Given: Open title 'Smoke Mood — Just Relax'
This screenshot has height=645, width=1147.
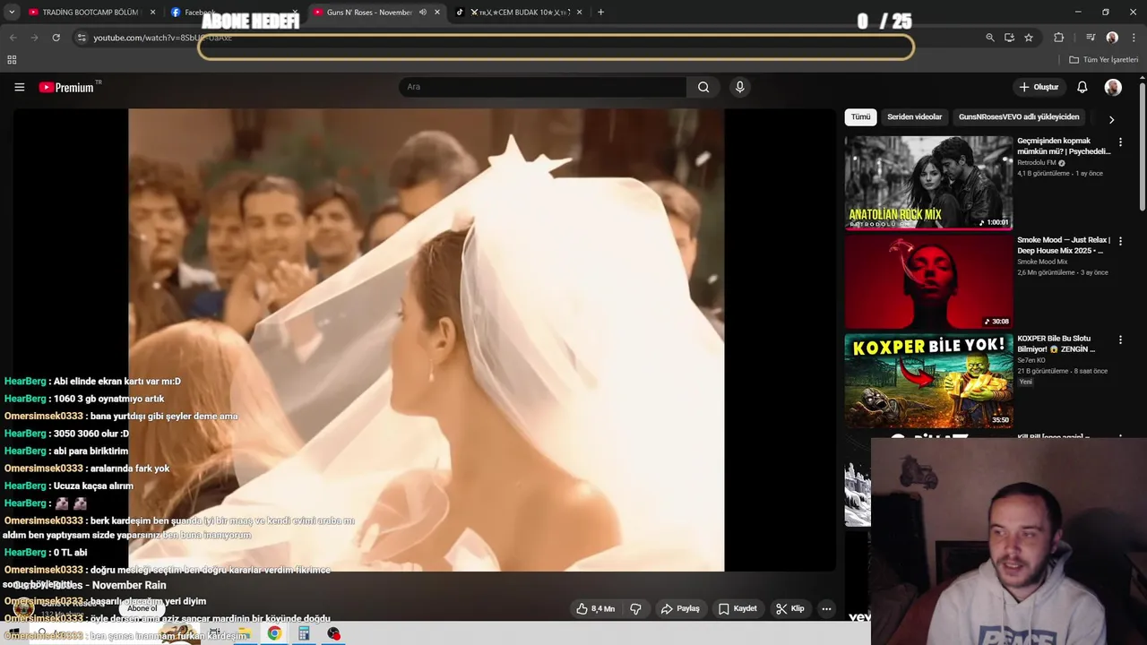Looking at the screenshot, I should coord(1064,245).
